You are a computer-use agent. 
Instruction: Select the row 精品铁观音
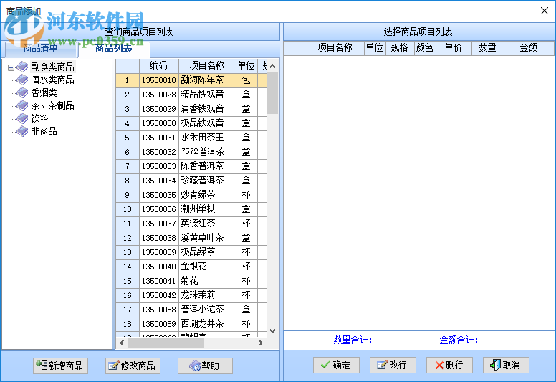[x=191, y=95]
